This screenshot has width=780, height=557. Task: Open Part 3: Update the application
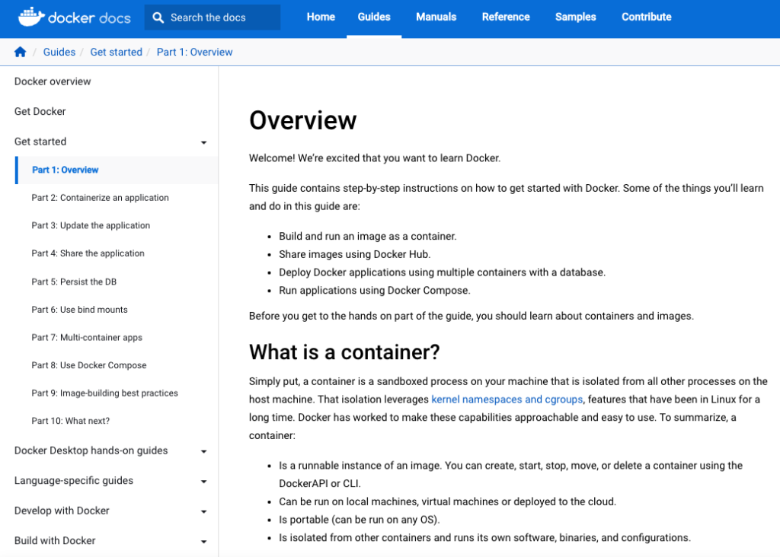coord(91,225)
